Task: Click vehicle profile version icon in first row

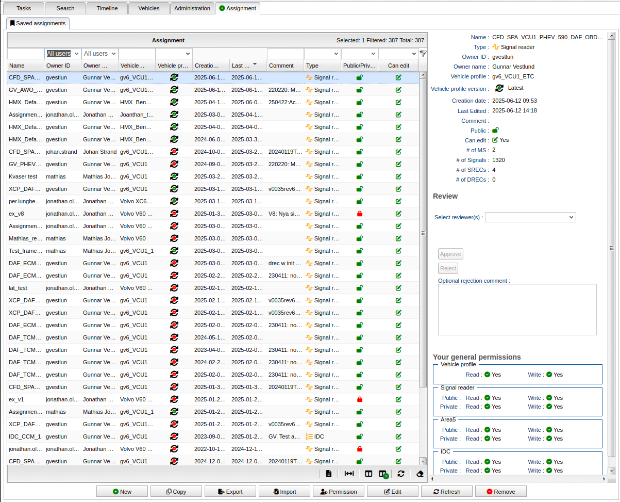Action: point(174,77)
